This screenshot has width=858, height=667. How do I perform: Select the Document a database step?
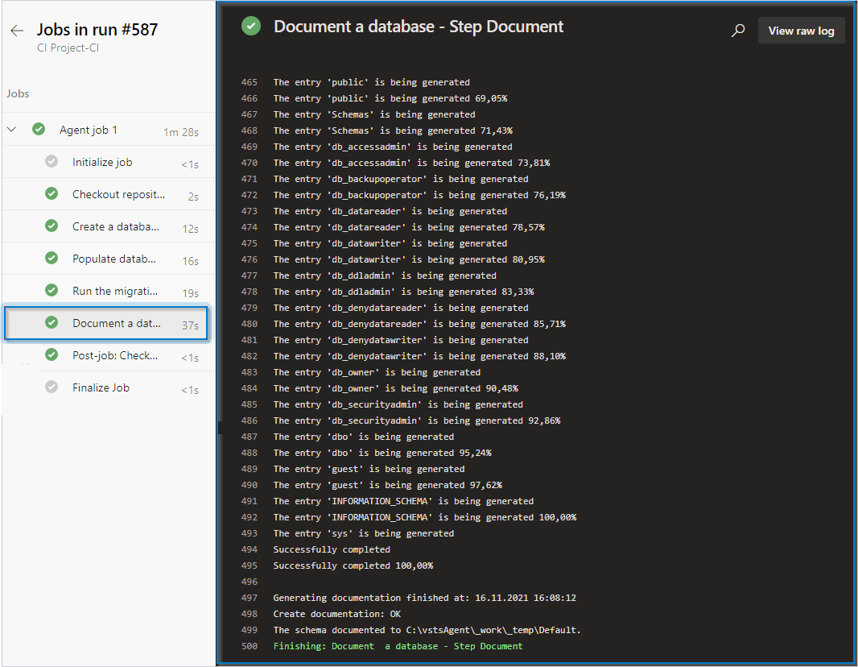(106, 324)
